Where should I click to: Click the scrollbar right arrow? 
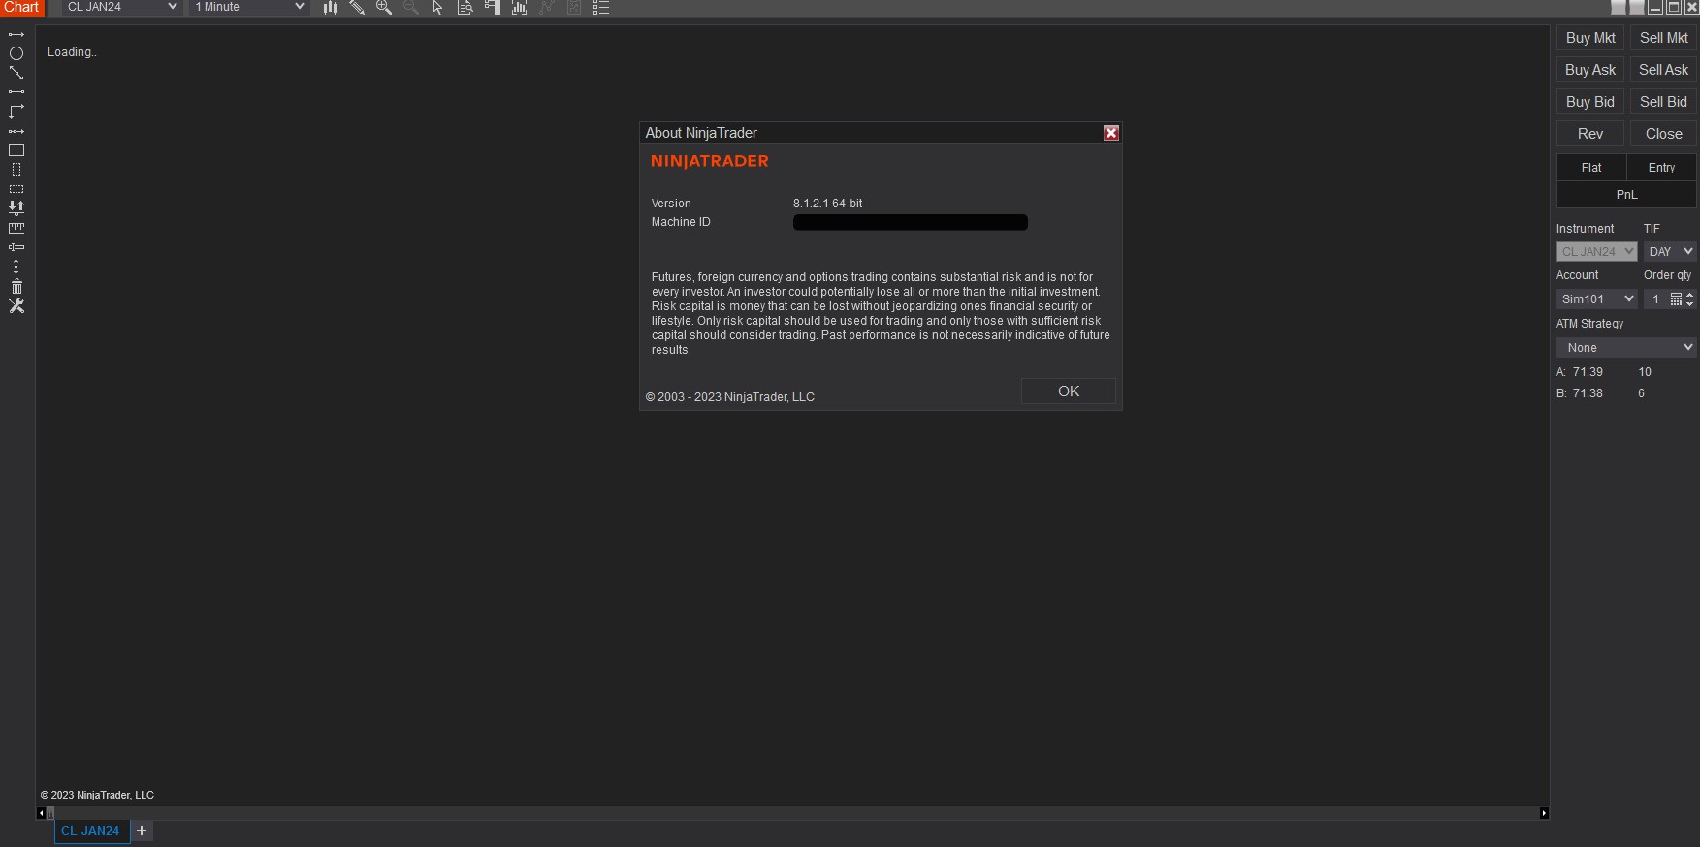(1544, 813)
